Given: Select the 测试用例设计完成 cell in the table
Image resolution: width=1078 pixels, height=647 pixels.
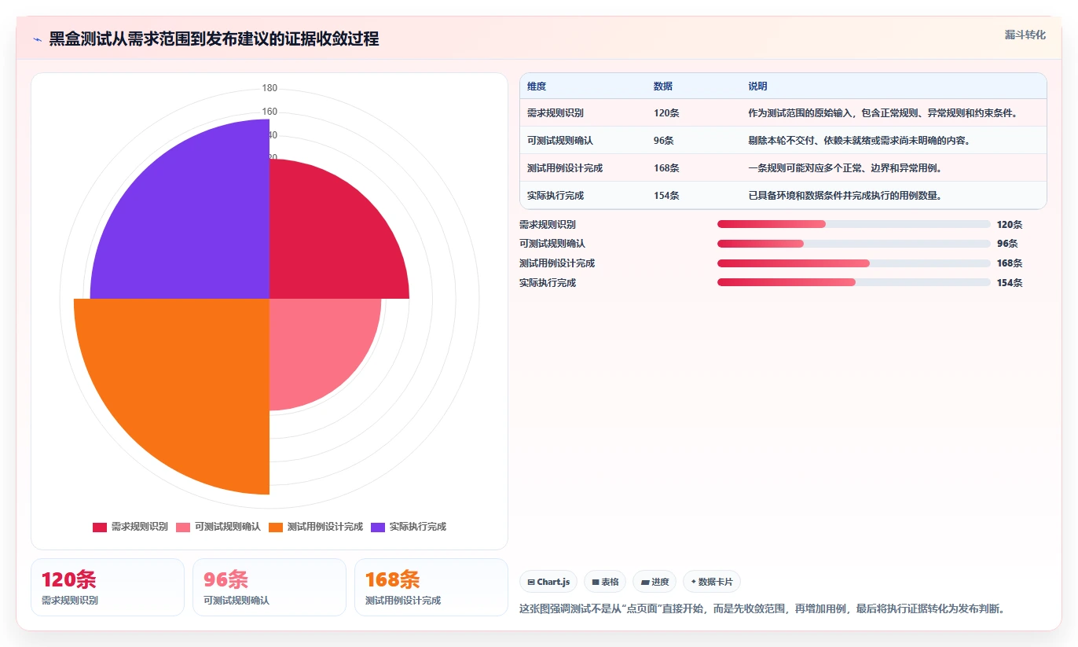Looking at the screenshot, I should (565, 168).
